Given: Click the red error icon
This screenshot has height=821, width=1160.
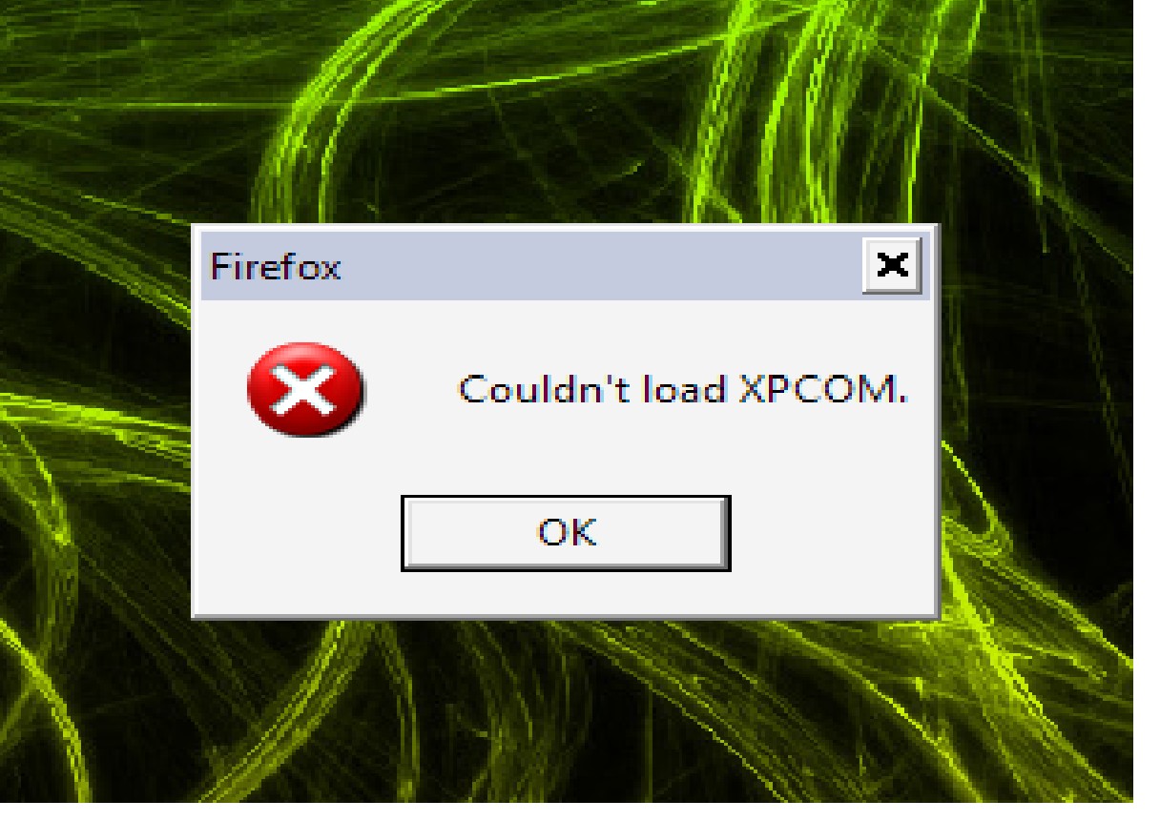Looking at the screenshot, I should (304, 389).
